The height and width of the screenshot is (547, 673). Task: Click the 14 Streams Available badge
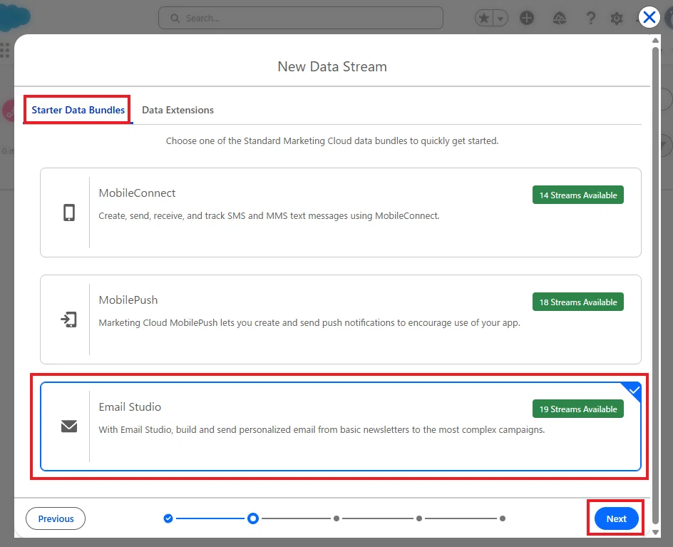577,195
